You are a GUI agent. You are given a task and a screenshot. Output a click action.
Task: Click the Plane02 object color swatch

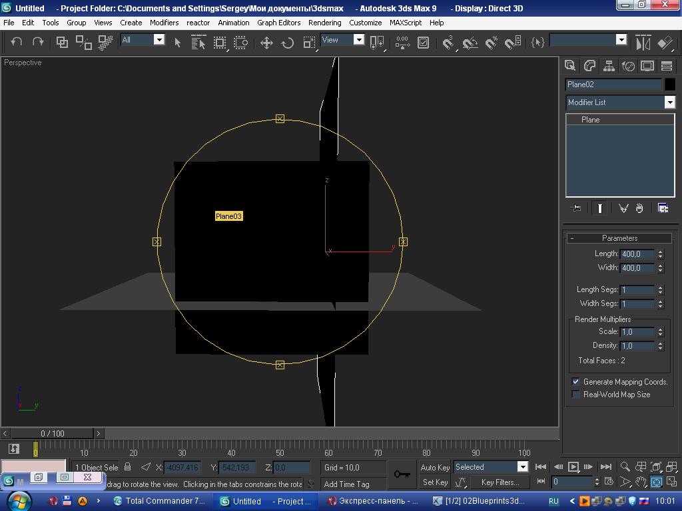tap(669, 85)
